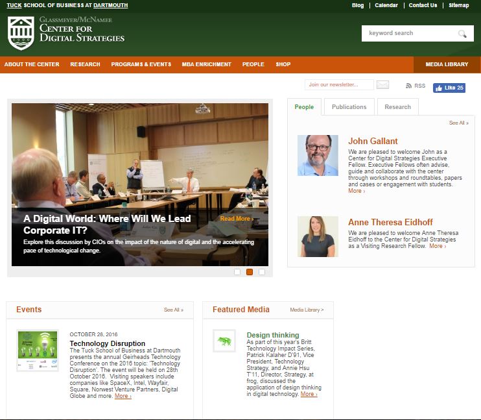Switch to the People tab

[304, 107]
